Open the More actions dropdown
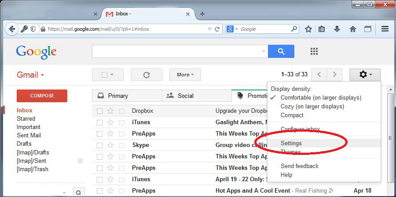396x197 pixels. (185, 75)
